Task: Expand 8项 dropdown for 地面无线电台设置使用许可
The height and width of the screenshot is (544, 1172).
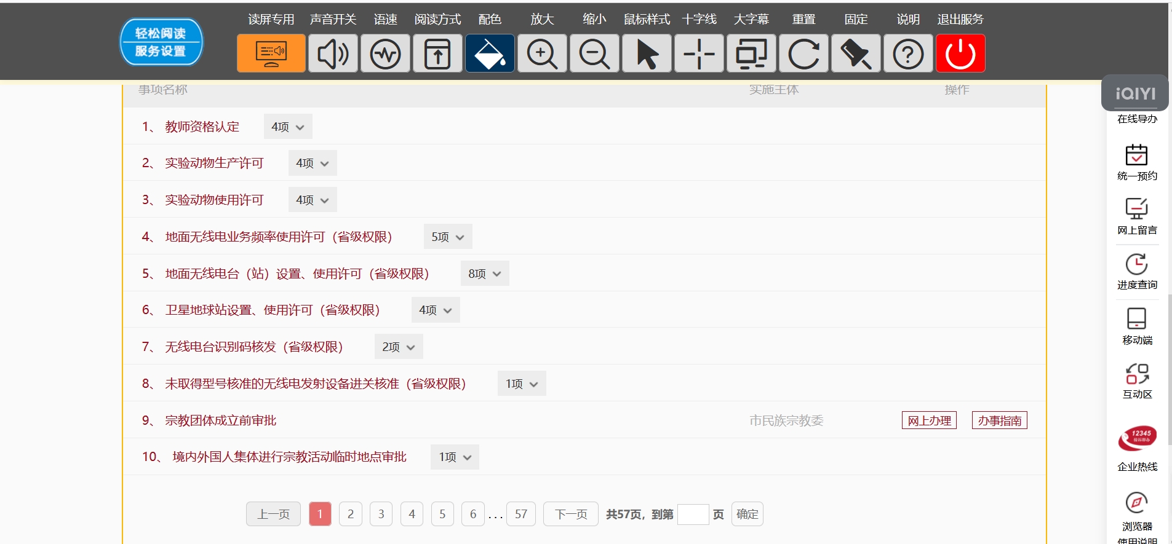Action: point(485,274)
